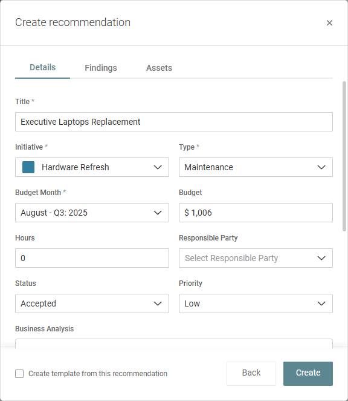The width and height of the screenshot is (348, 401).
Task: Expand the Initiative dropdown chevron
Action: (158, 167)
